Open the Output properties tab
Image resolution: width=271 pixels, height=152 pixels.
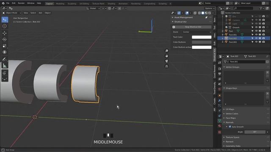[219, 74]
